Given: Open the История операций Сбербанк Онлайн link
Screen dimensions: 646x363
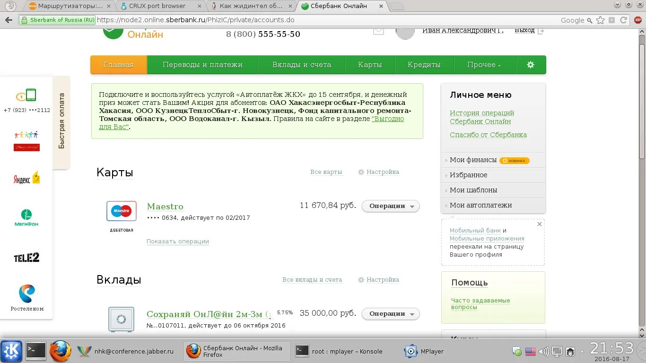Looking at the screenshot, I should tap(482, 117).
